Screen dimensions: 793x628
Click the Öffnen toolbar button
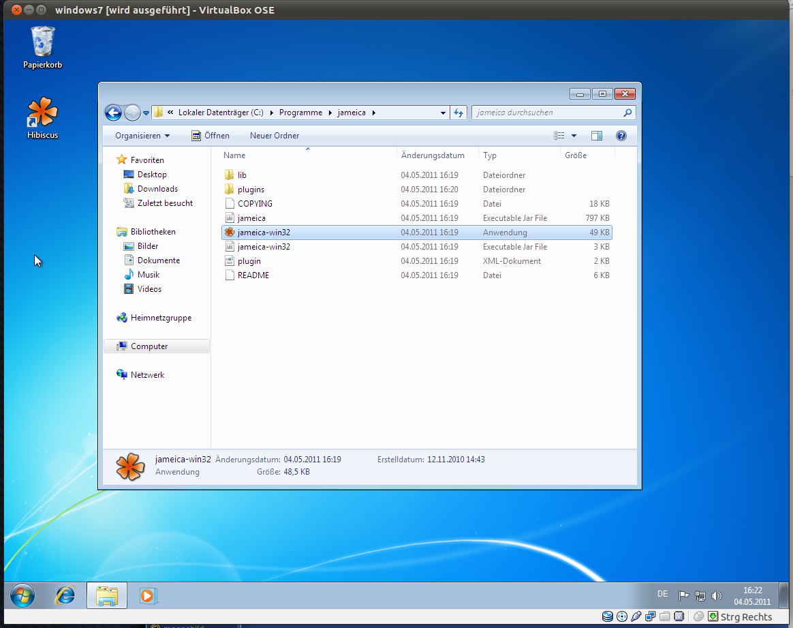click(211, 136)
